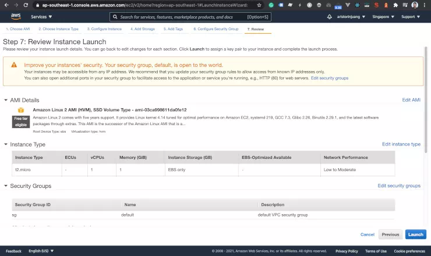Click the warning triangle icon in the alert
The image size is (431, 256).
pos(14,65)
